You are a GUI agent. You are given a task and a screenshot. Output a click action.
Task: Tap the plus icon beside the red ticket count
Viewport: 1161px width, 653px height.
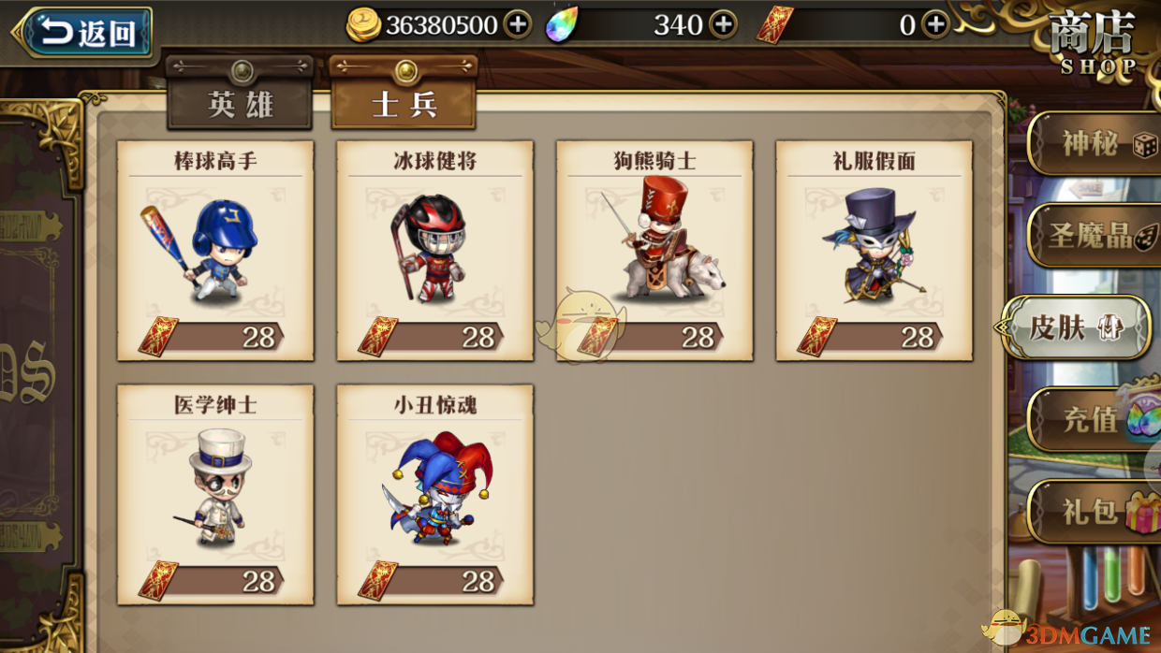point(935,24)
